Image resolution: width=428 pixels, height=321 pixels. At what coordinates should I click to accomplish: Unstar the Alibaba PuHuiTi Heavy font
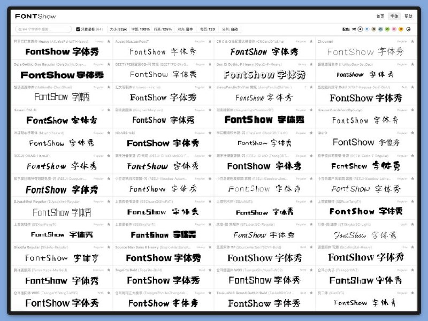point(109,42)
